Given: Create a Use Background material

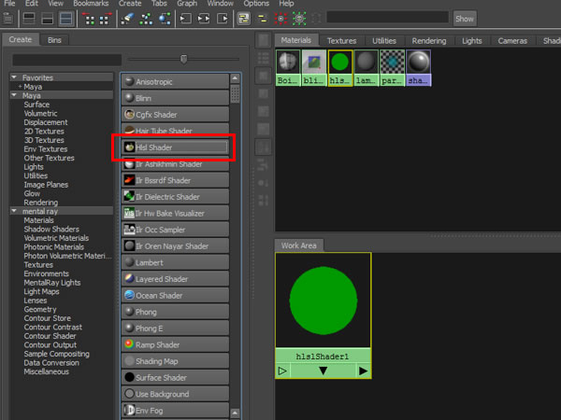Looking at the screenshot, I should [175, 394].
